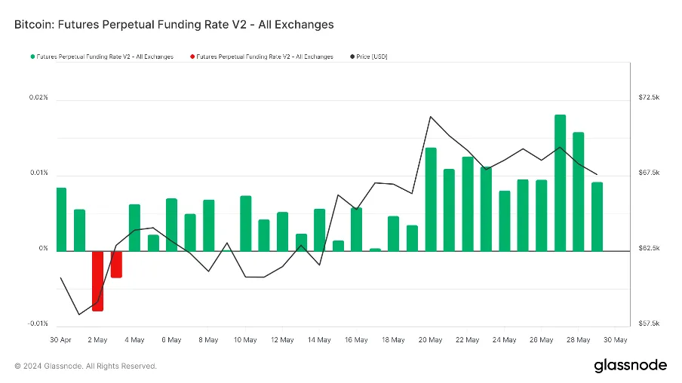Click the 30 May x-axis label
Screen dimensions: 682x383
615,339
